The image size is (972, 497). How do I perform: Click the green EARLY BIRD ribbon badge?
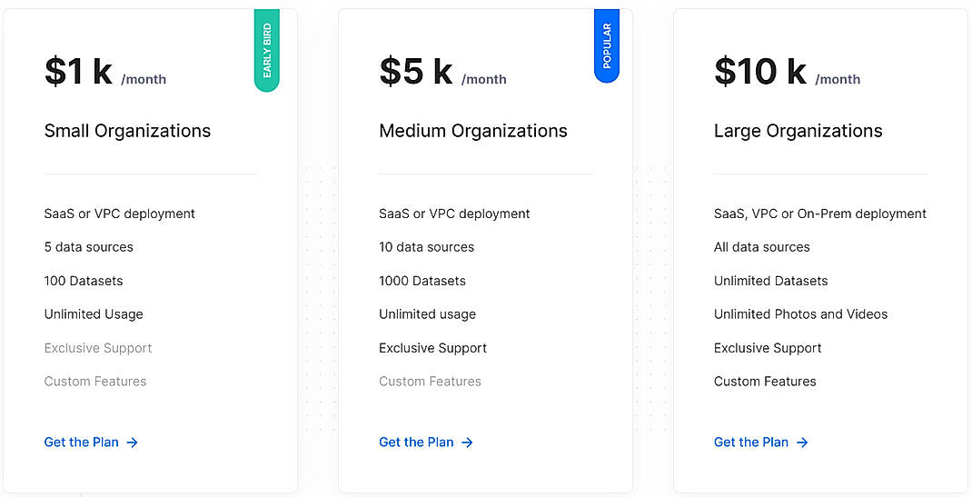pos(267,50)
